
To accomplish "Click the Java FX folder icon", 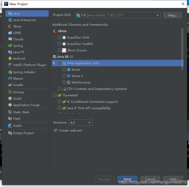I will pos(10,52).
